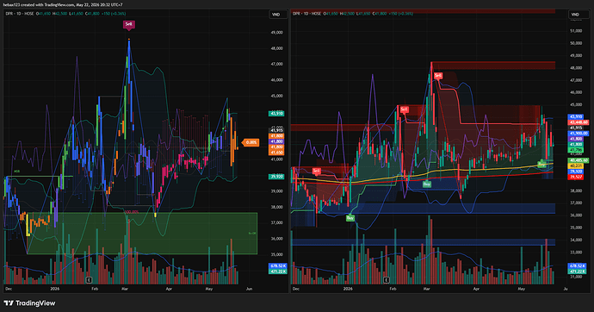Click teal 471.22 K volume label on left chart
Image resolution: width=594 pixels, height=312 pixels.
coord(278,271)
